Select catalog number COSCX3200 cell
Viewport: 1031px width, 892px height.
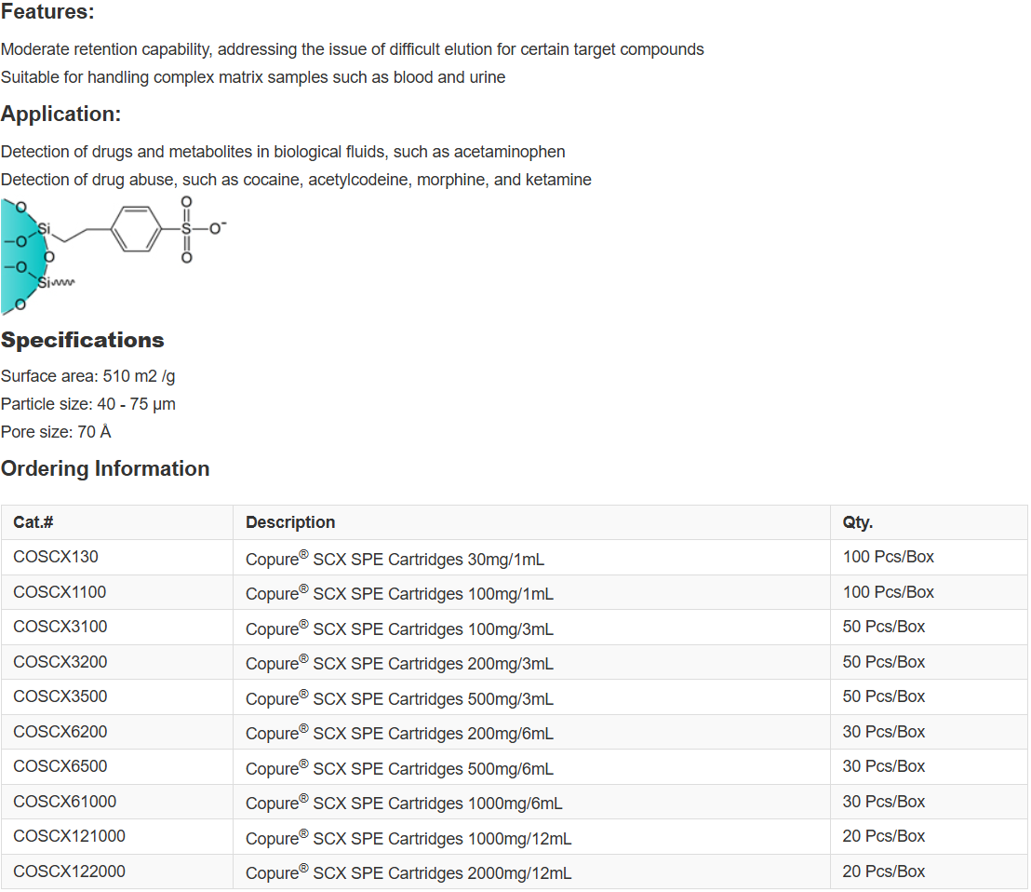60,662
